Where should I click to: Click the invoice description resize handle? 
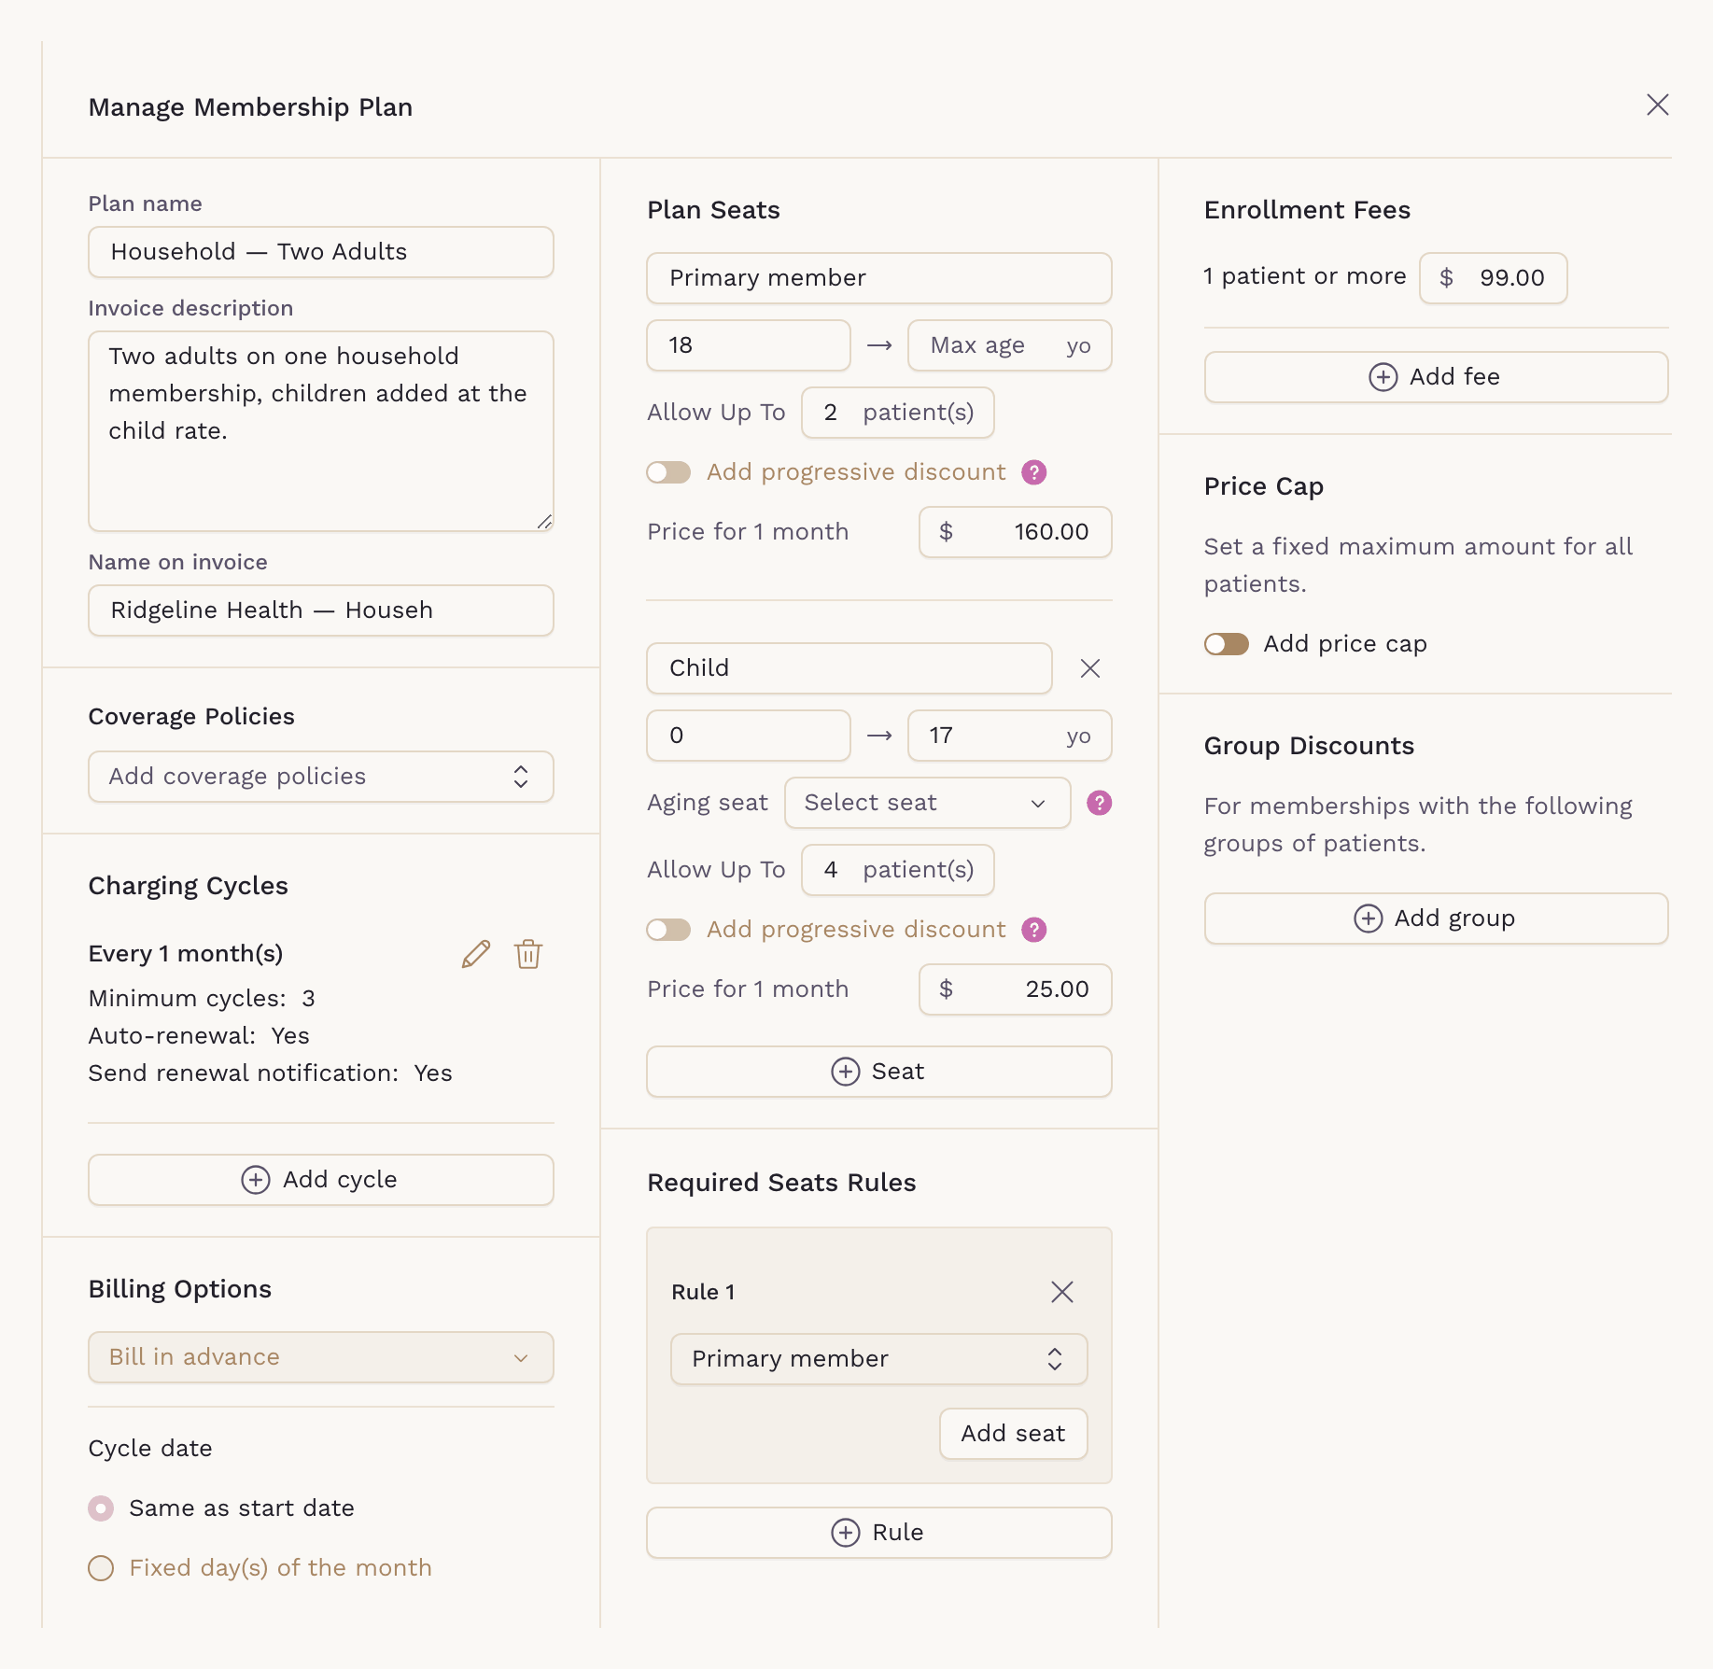544,522
